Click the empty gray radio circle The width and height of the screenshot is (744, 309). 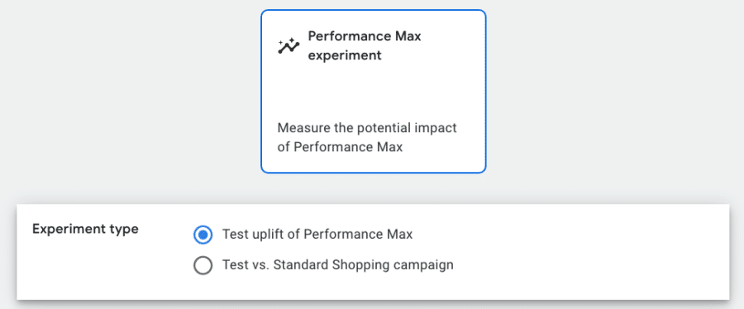pos(203,265)
